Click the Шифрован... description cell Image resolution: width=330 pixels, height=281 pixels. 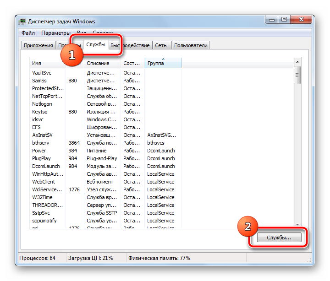(x=102, y=127)
